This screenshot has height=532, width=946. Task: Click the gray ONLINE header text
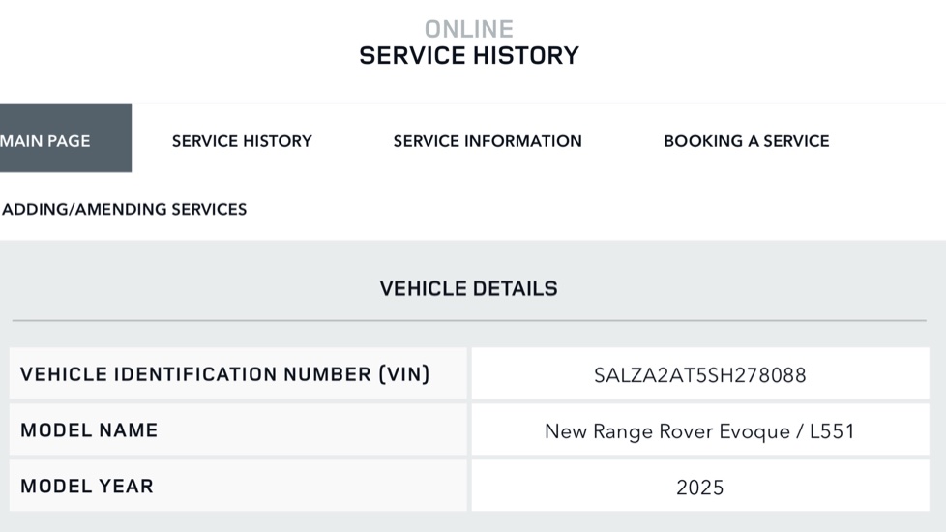[x=469, y=29]
